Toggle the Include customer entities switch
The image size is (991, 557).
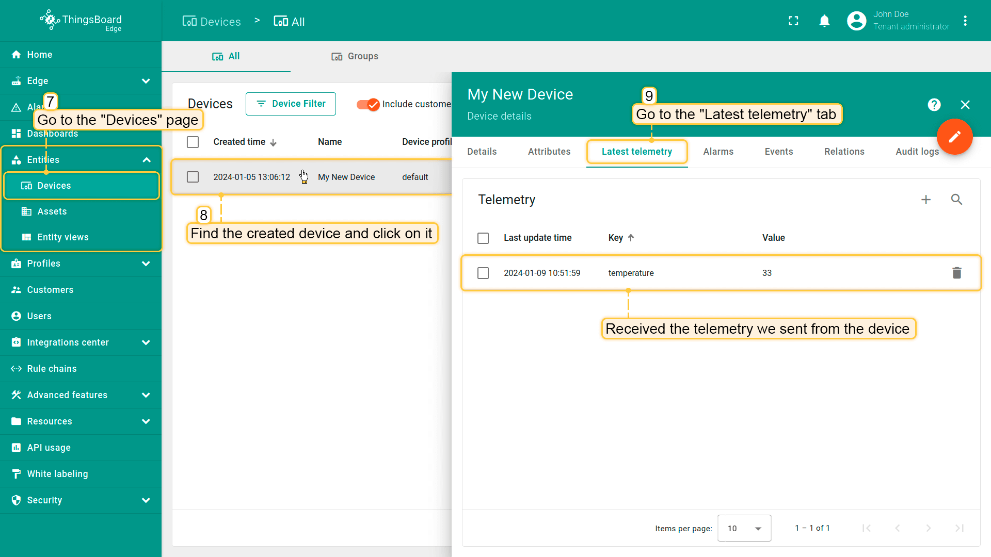[x=368, y=104]
